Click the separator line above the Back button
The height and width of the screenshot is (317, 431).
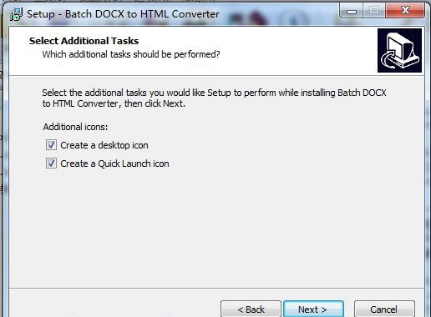point(216,288)
